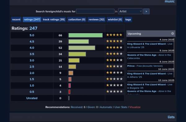Click the five-star icons in the 5.0 row
Image resolution: width=186 pixels, height=122 pixels.
pos(114,35)
